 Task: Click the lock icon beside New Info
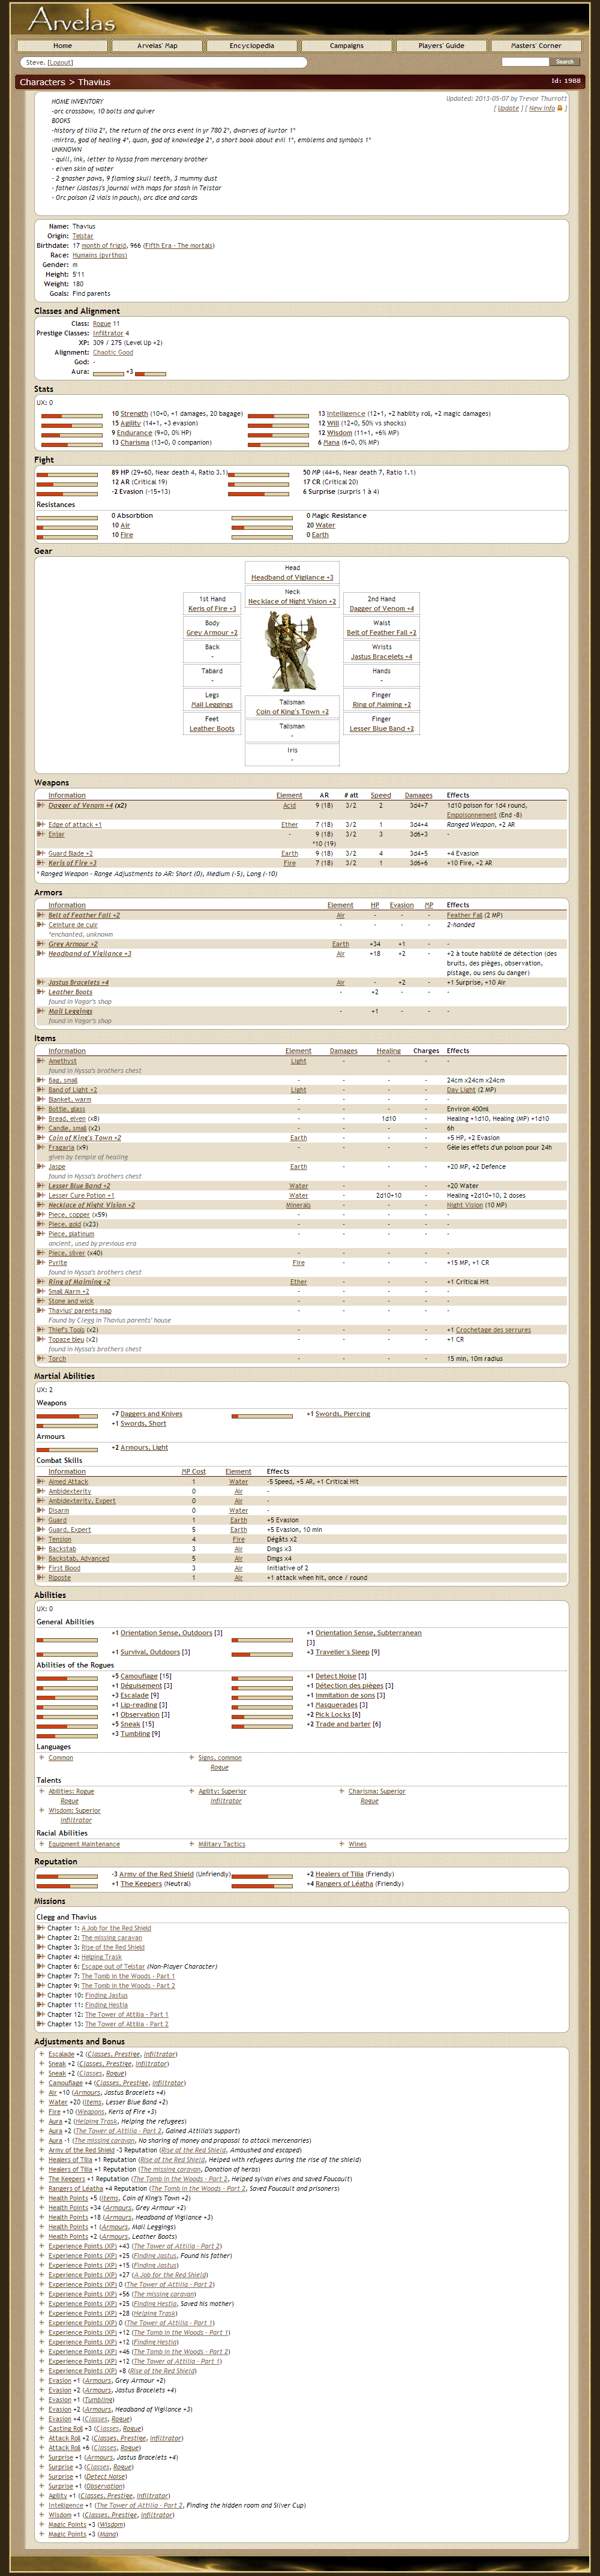coord(560,108)
